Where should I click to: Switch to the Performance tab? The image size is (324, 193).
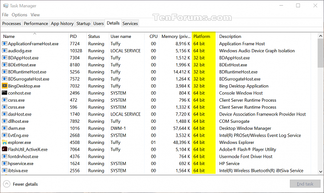coord(36,24)
